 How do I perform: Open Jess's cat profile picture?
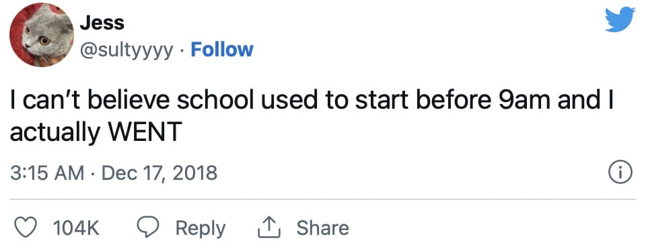point(42,34)
